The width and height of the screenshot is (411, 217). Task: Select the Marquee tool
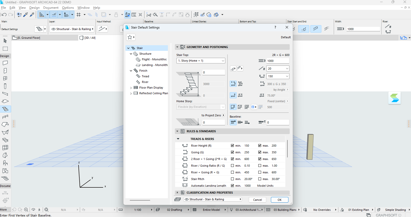point(5,49)
